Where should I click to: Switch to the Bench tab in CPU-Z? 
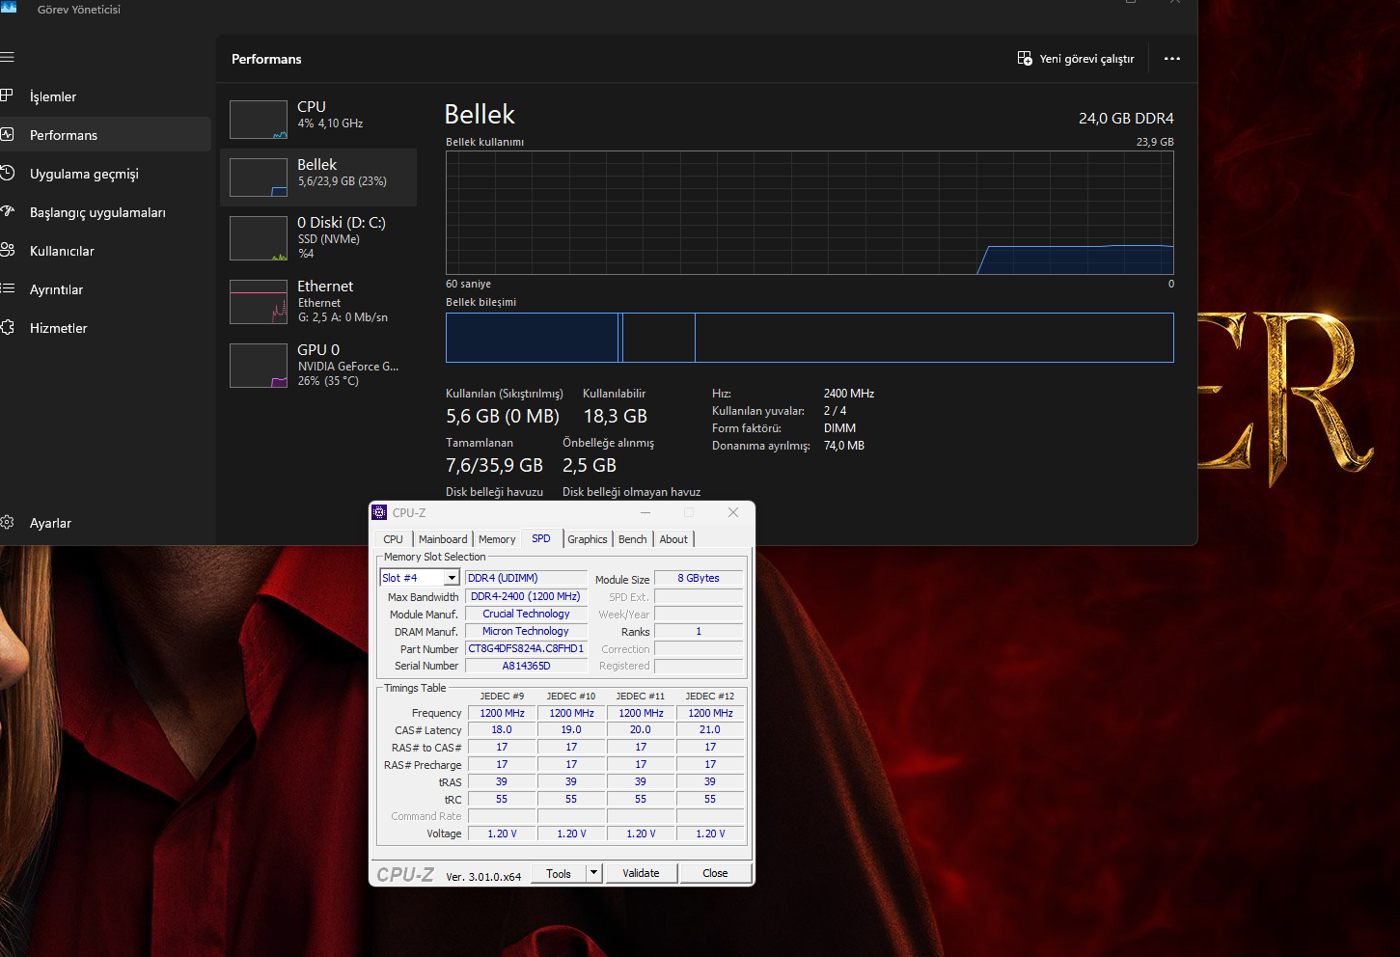(x=633, y=539)
